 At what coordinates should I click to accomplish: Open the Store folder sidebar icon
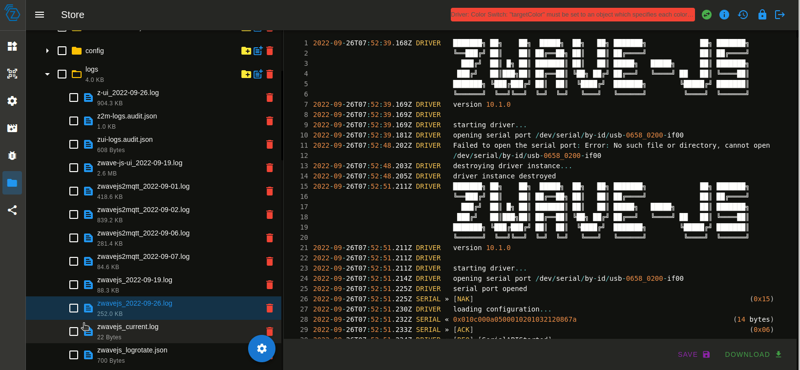[x=12, y=183]
